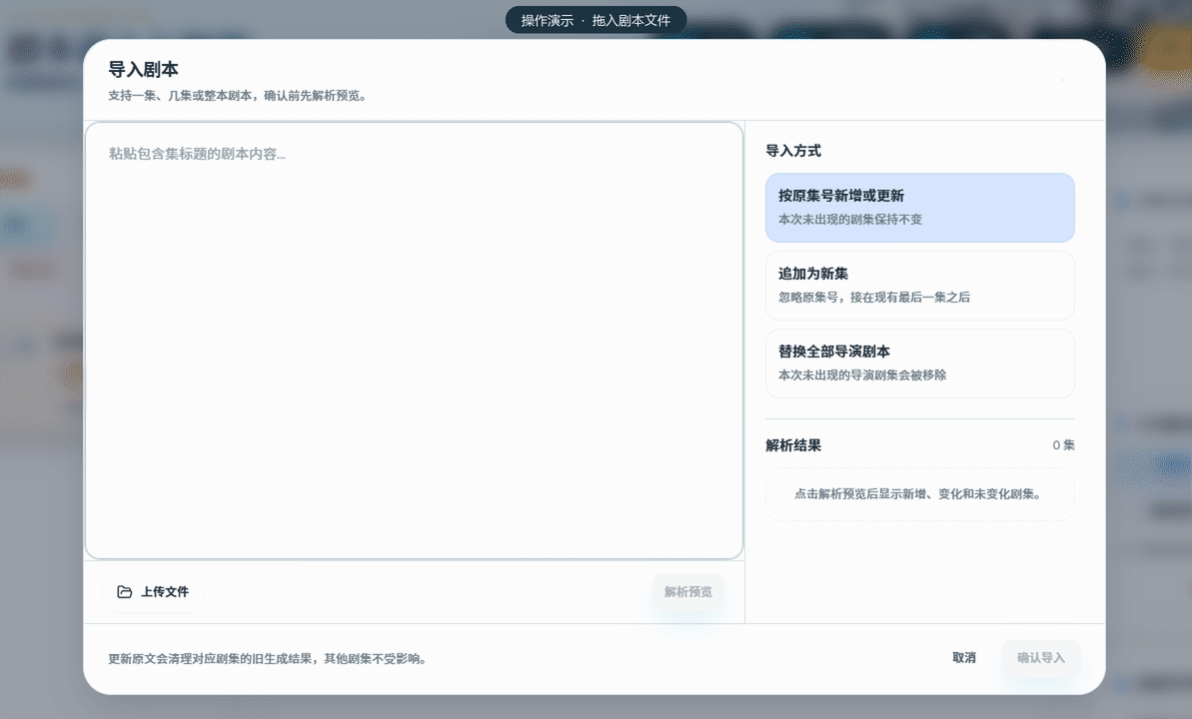1192x719 pixels.
Task: Click the 0 集 count label
Action: point(1063,445)
